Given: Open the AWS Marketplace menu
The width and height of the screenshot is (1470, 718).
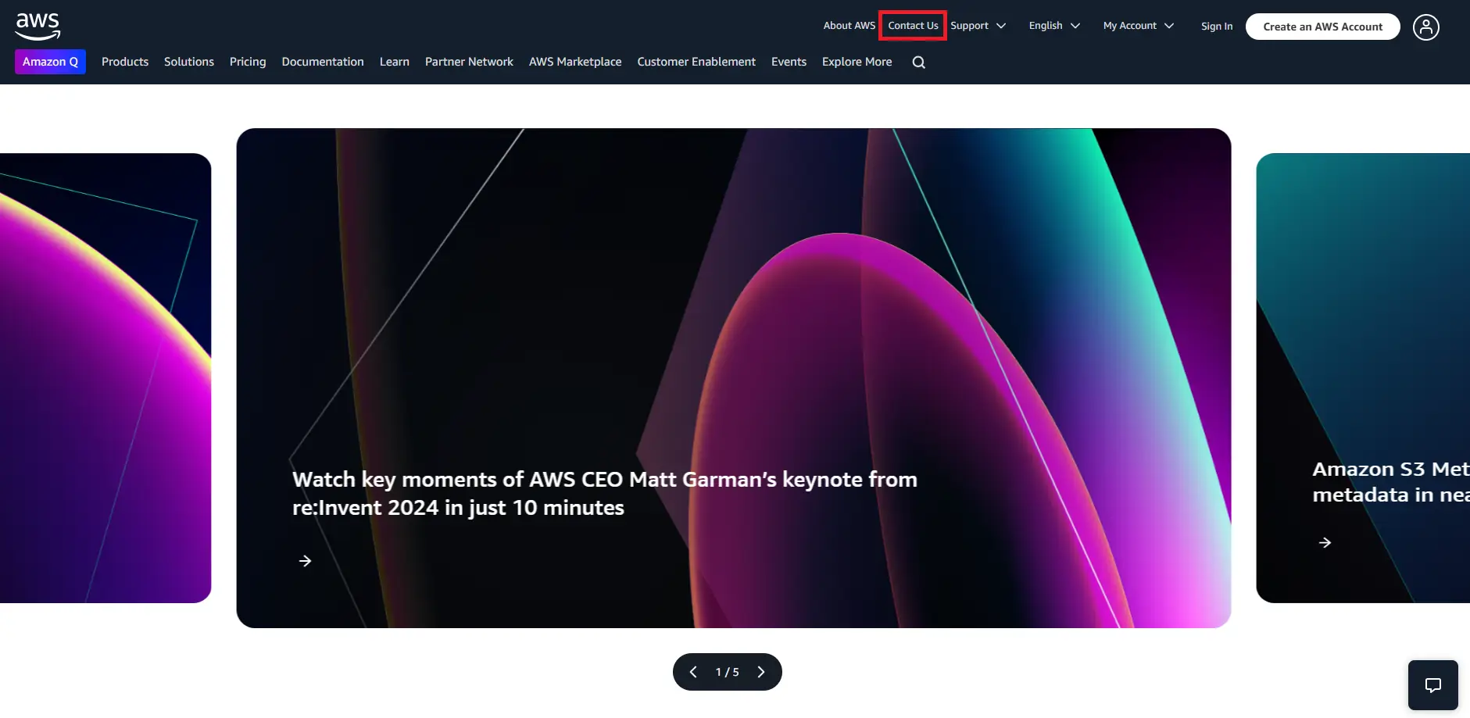Looking at the screenshot, I should [575, 62].
